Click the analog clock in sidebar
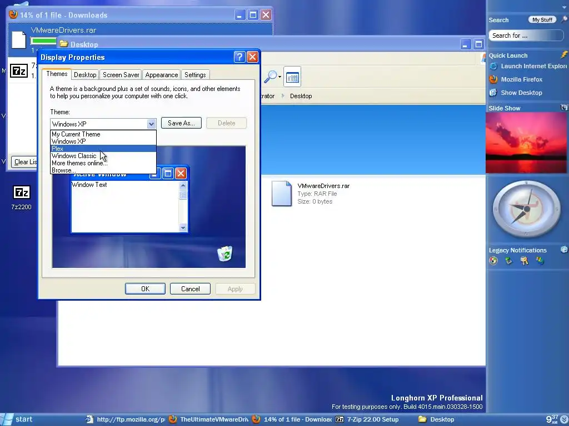 click(x=526, y=209)
